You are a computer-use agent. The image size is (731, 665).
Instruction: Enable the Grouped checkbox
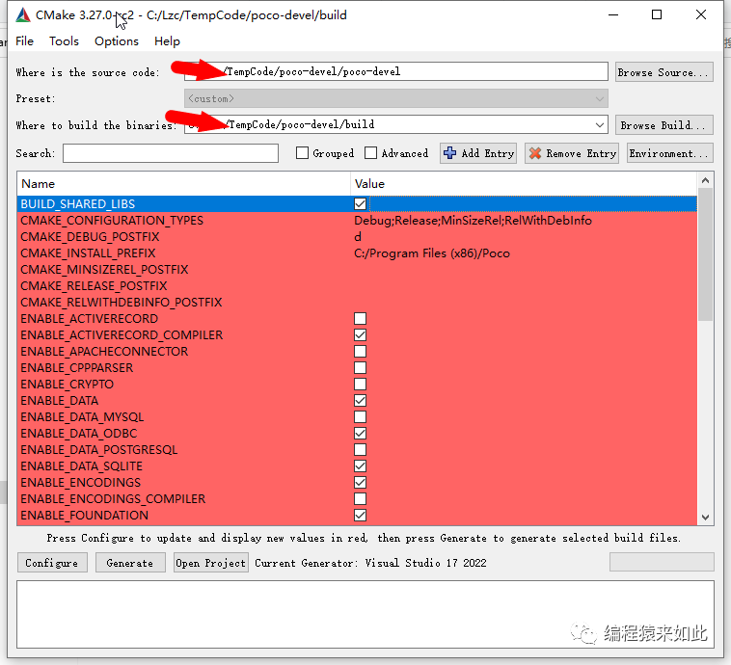[302, 153]
